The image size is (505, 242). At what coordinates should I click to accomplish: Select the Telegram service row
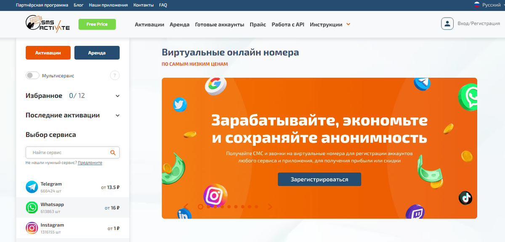[73, 187]
